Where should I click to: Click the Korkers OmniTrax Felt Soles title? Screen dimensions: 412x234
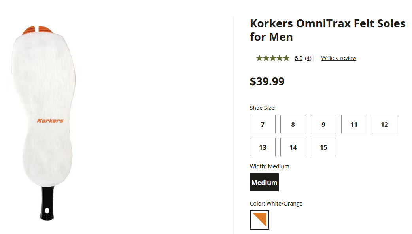click(327, 30)
